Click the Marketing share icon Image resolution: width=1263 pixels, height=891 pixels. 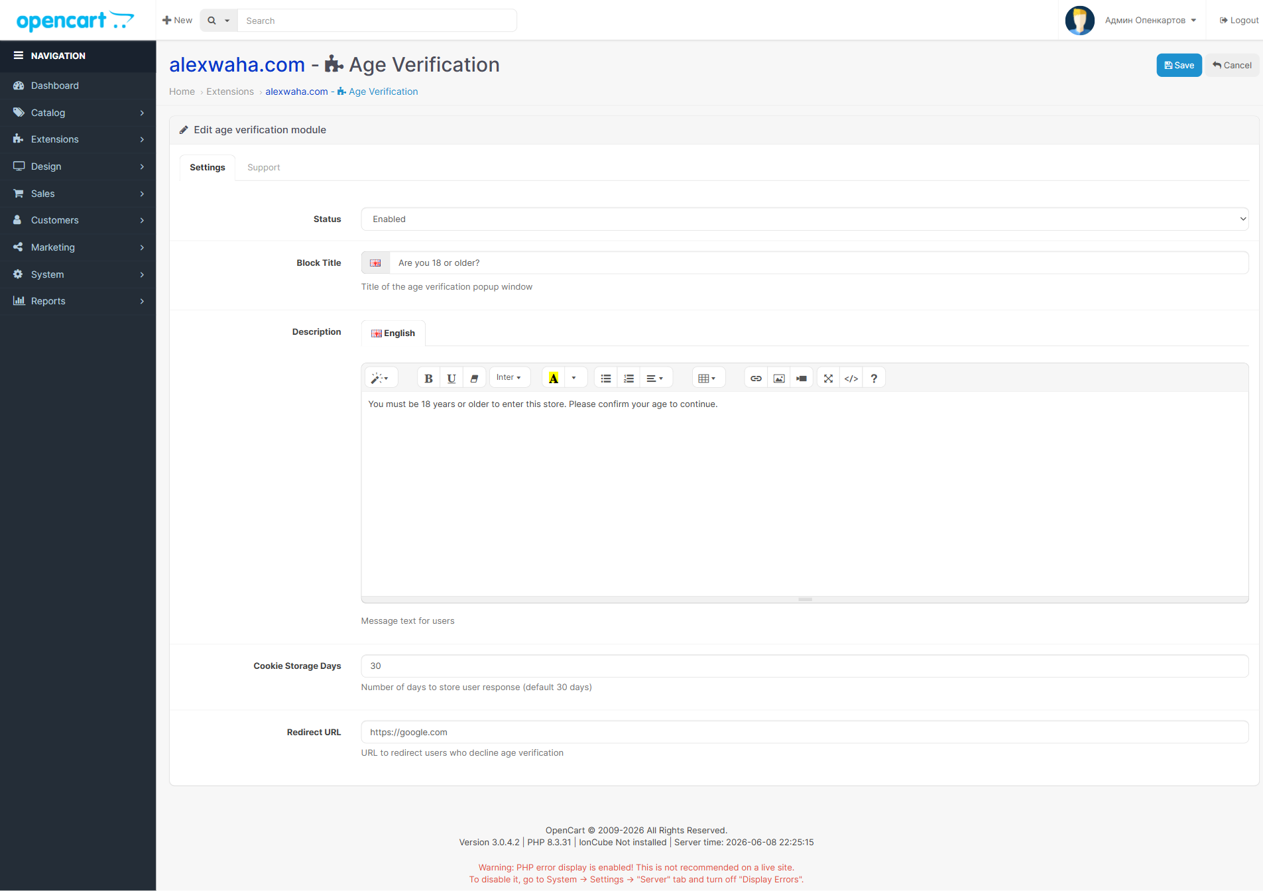18,247
